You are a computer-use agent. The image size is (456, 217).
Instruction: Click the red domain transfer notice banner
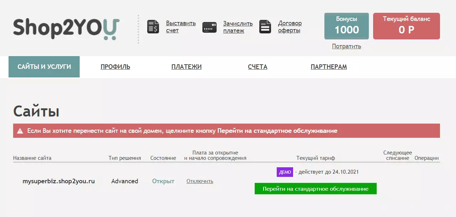point(227,131)
